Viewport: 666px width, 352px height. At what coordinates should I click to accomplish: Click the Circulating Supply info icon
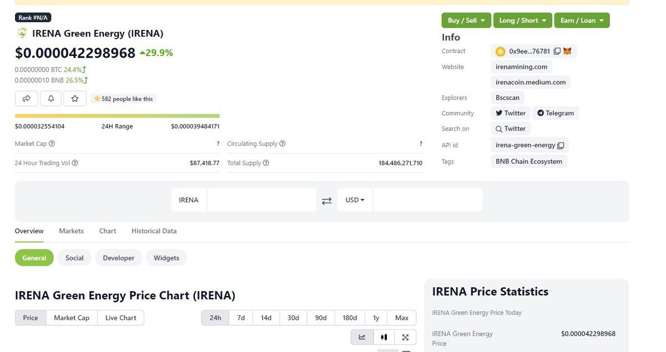point(282,144)
